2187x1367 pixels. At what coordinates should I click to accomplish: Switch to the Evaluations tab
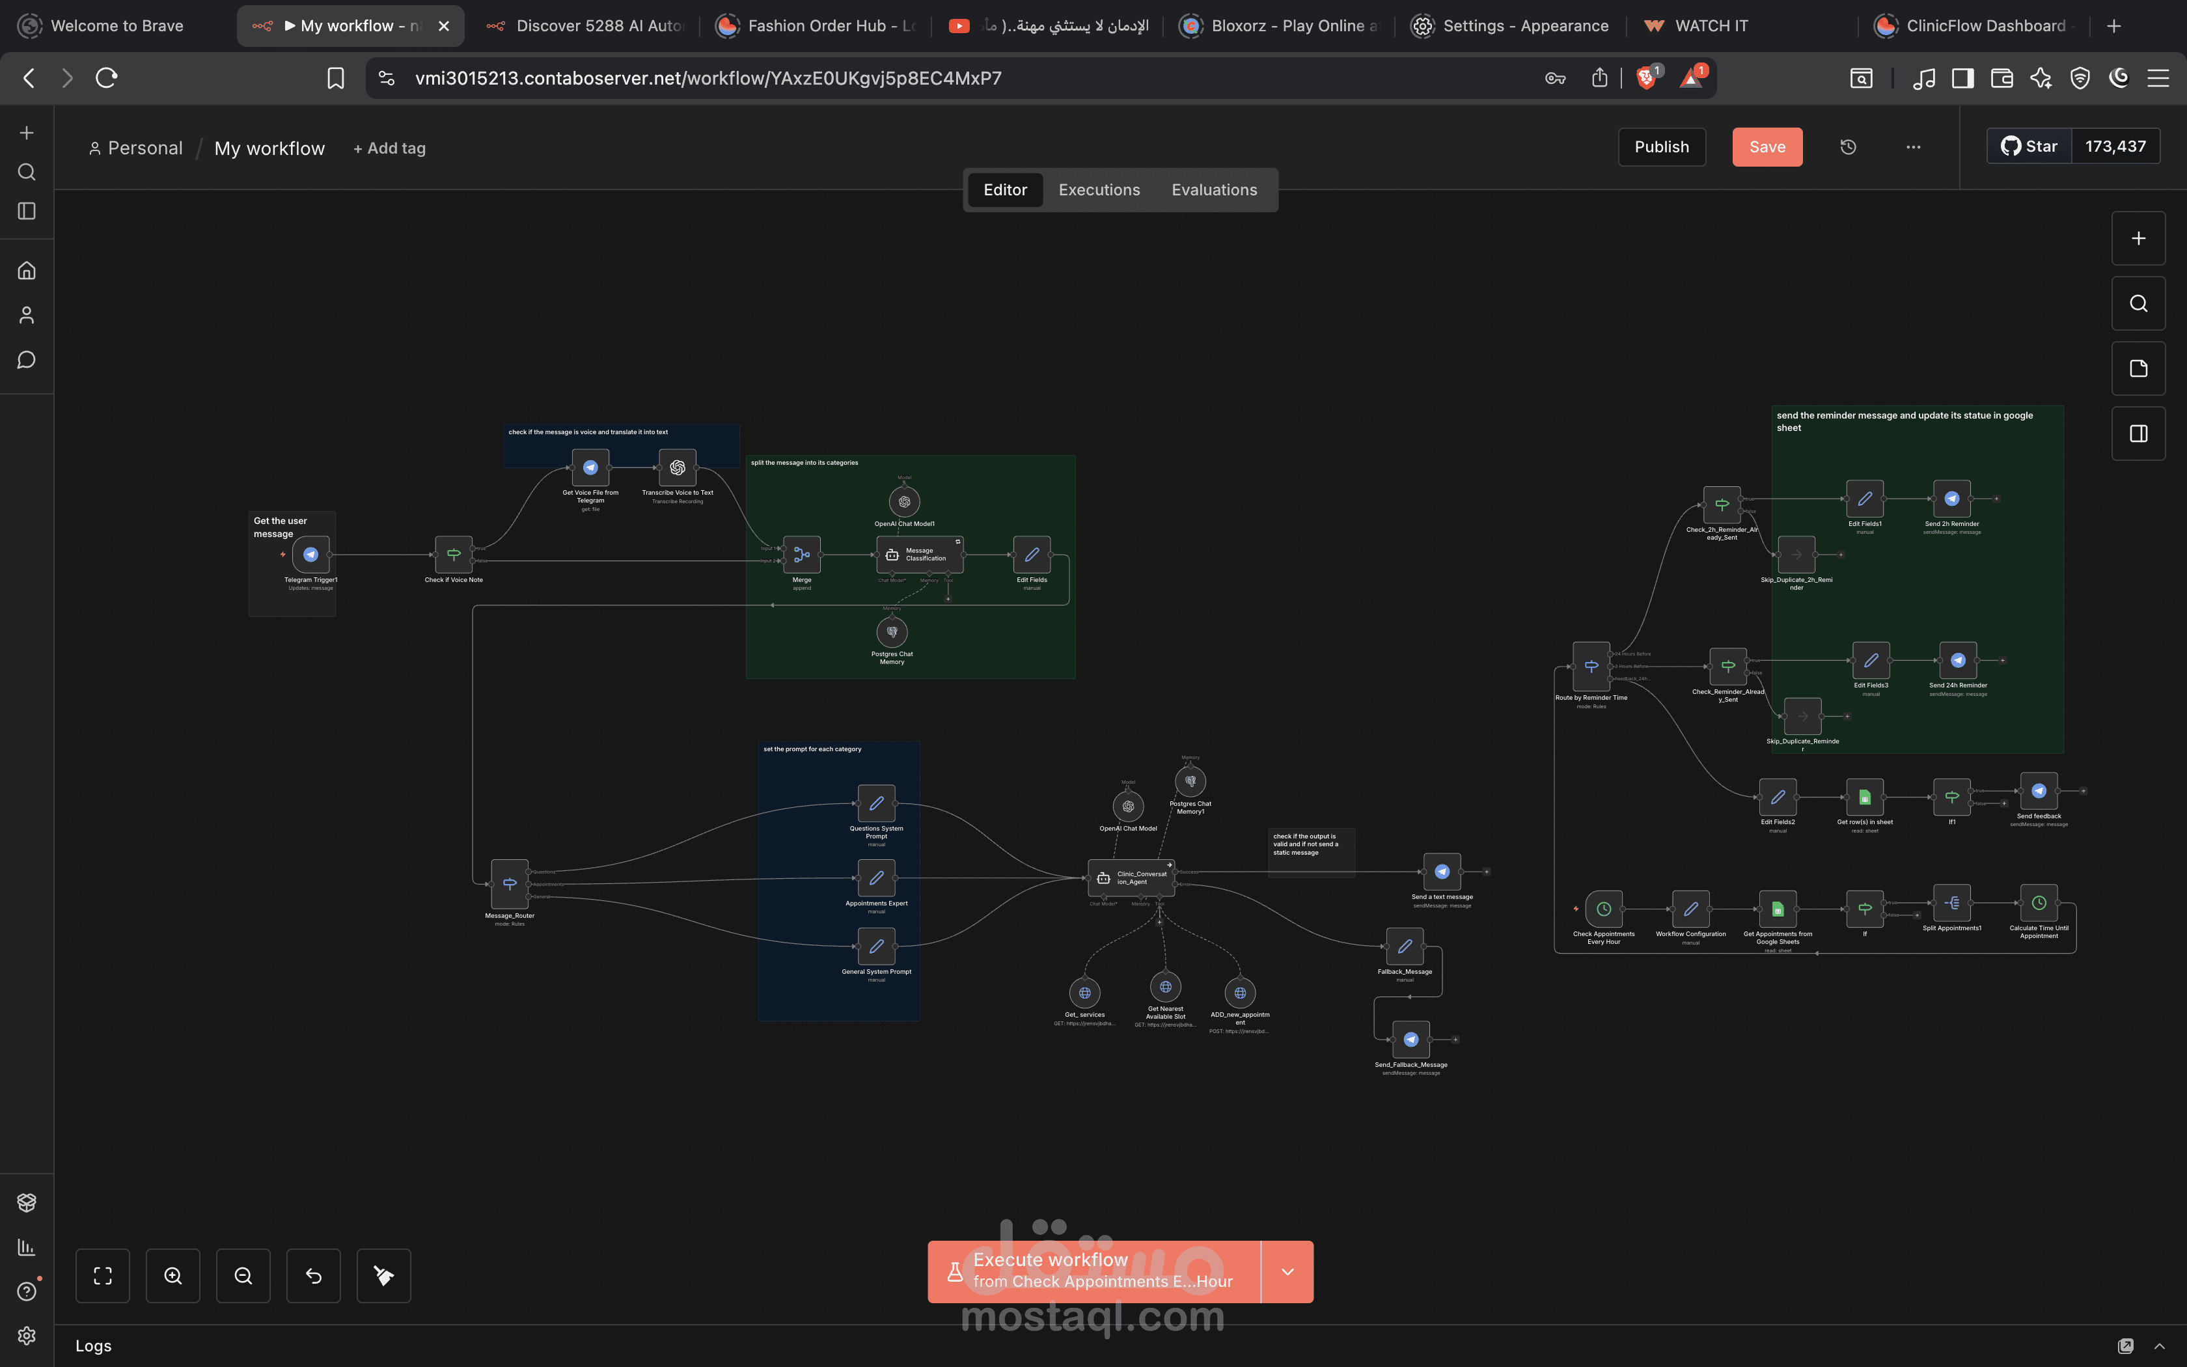[x=1214, y=190]
